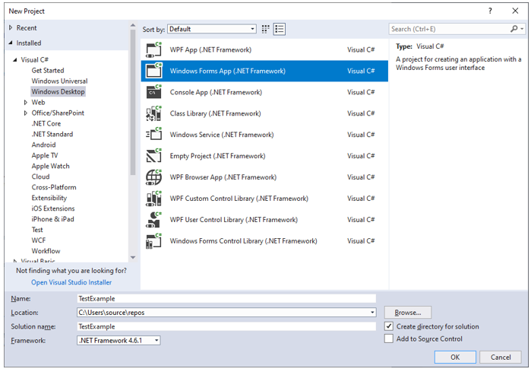Open the Sort by Default dropdown
Viewport: 531px width, 372px height.
212,29
